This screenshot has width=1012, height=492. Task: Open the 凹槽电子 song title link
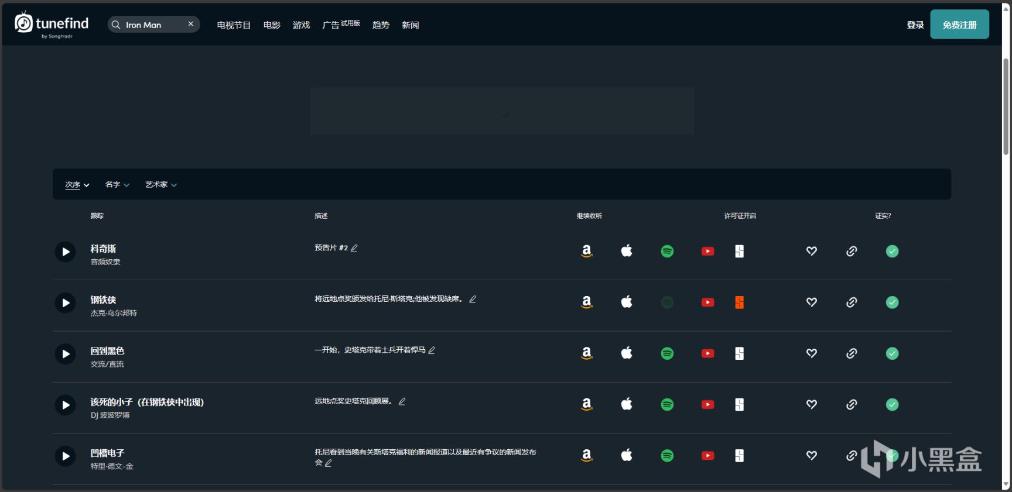[107, 453]
